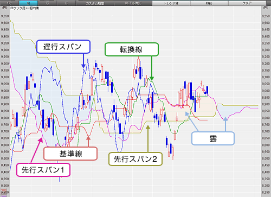This screenshot has width=271, height=197.
Task: Switch to the 週 weekly tab
Action: (x=47, y=3)
